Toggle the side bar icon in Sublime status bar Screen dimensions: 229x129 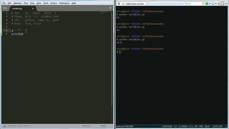[5, 126]
